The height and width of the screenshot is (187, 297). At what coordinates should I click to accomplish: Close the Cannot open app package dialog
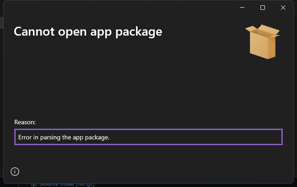(283, 8)
